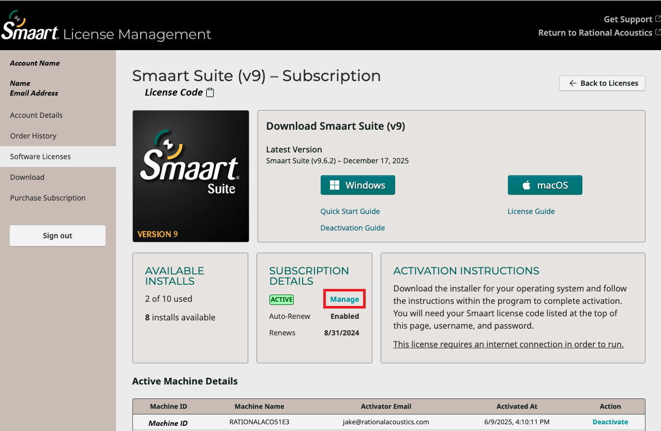Click the '2 of 10 used' text

click(169, 299)
